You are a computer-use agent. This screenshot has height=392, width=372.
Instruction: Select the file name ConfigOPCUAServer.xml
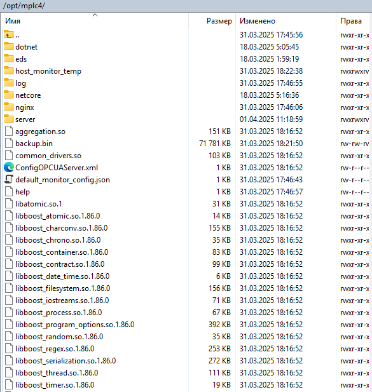[x=57, y=168]
